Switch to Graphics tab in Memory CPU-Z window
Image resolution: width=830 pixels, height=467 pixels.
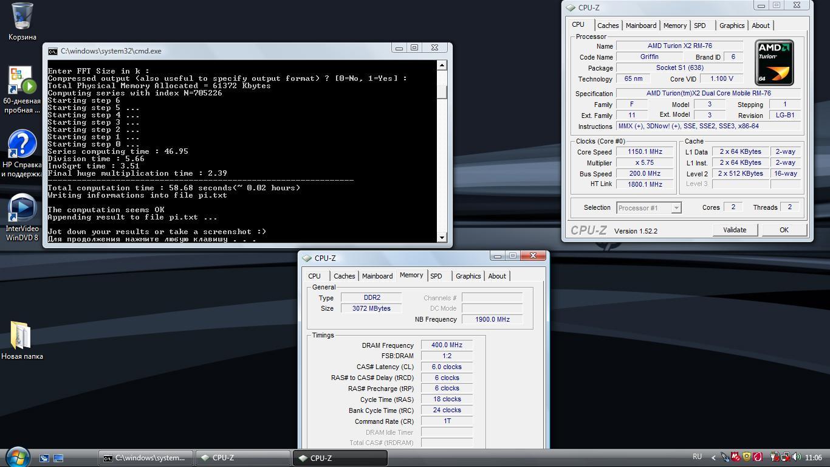pos(468,276)
